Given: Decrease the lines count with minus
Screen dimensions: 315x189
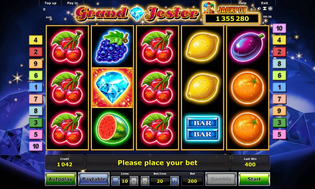Looking at the screenshot, I should click(x=116, y=181).
